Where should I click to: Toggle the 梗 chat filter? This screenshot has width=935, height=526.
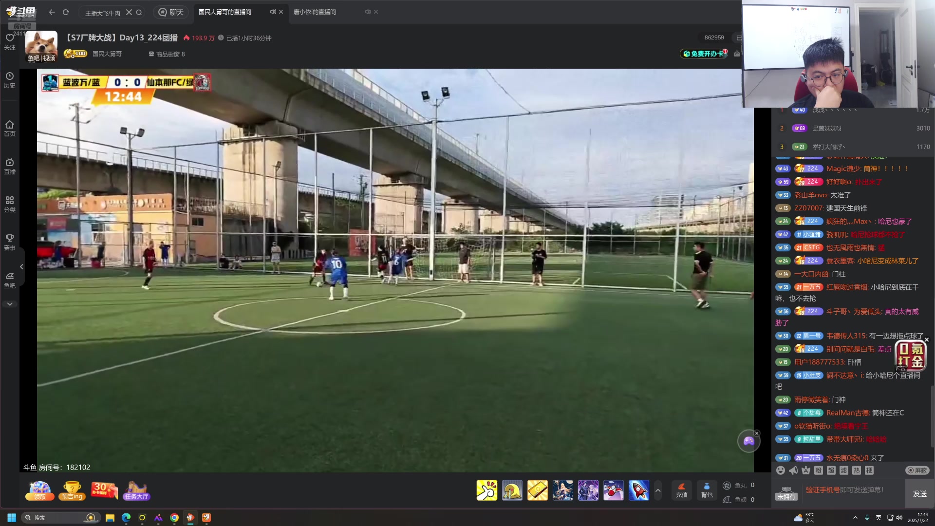[869, 470]
